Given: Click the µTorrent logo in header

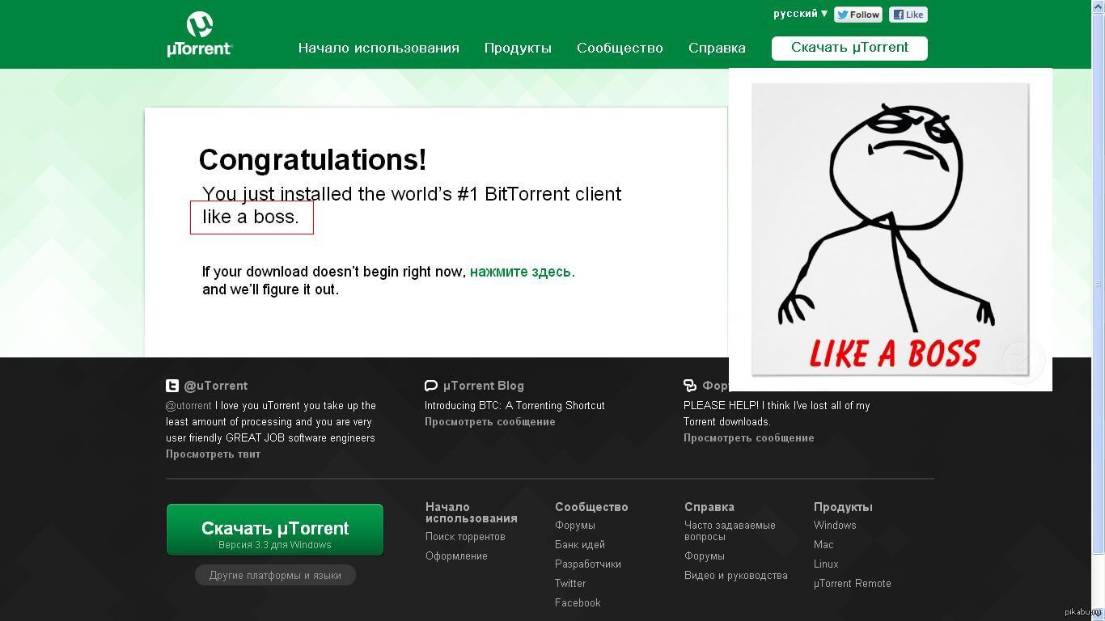Looking at the screenshot, I should click(199, 34).
